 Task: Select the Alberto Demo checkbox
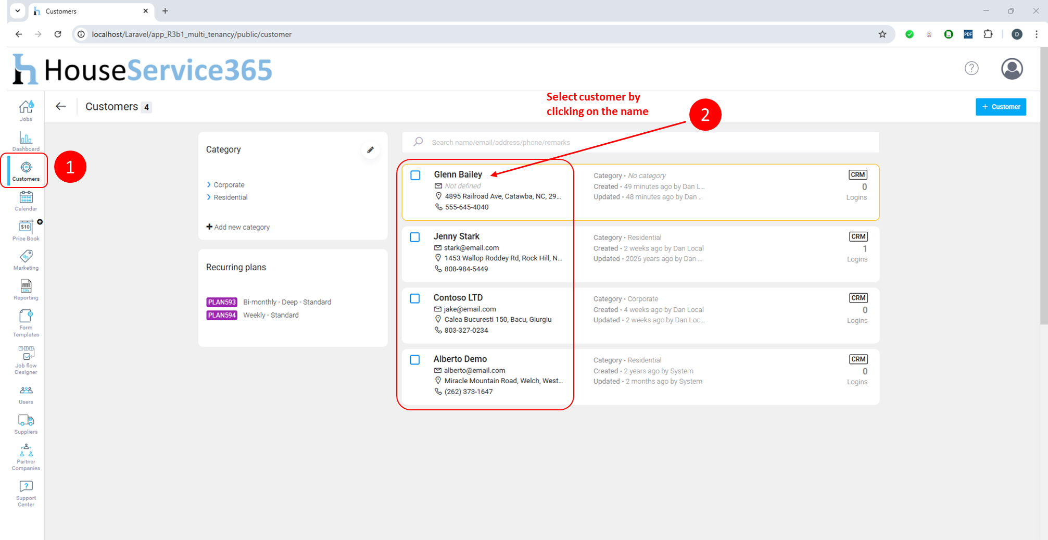[415, 360]
